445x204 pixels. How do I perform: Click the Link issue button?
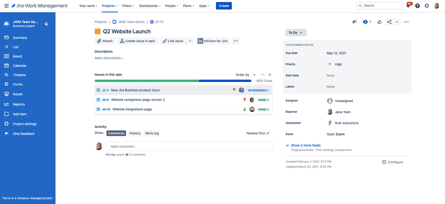pos(173,41)
